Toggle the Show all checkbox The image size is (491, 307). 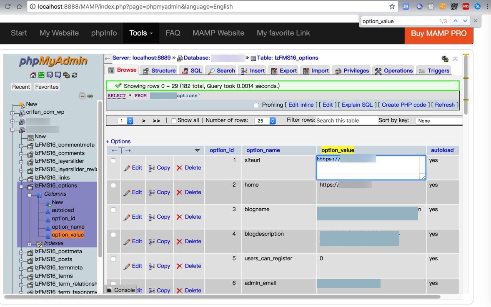click(174, 121)
